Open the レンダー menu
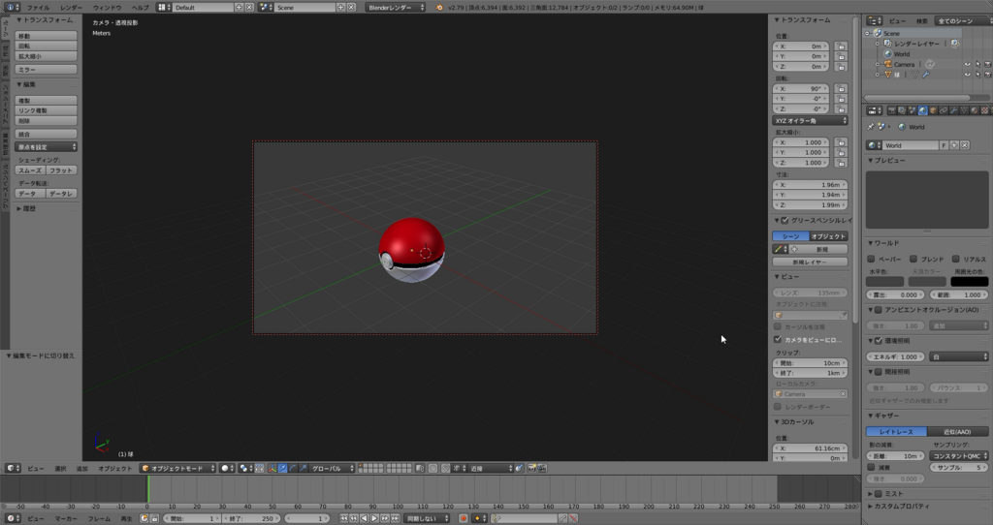993x525 pixels. pyautogui.click(x=71, y=8)
